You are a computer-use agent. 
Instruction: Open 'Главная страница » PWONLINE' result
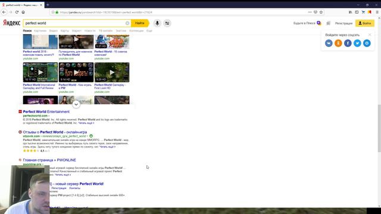(49, 160)
